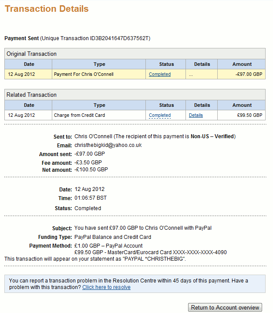The image size is (273, 313).
Task: Click Return to Account overview button
Action: click(x=225, y=307)
